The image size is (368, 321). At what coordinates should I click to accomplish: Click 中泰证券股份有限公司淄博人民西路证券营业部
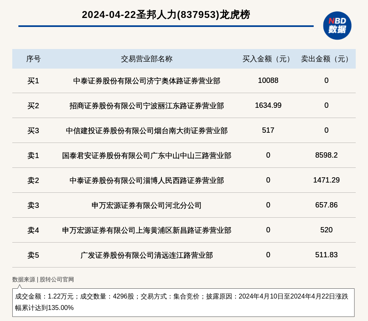(x=147, y=181)
